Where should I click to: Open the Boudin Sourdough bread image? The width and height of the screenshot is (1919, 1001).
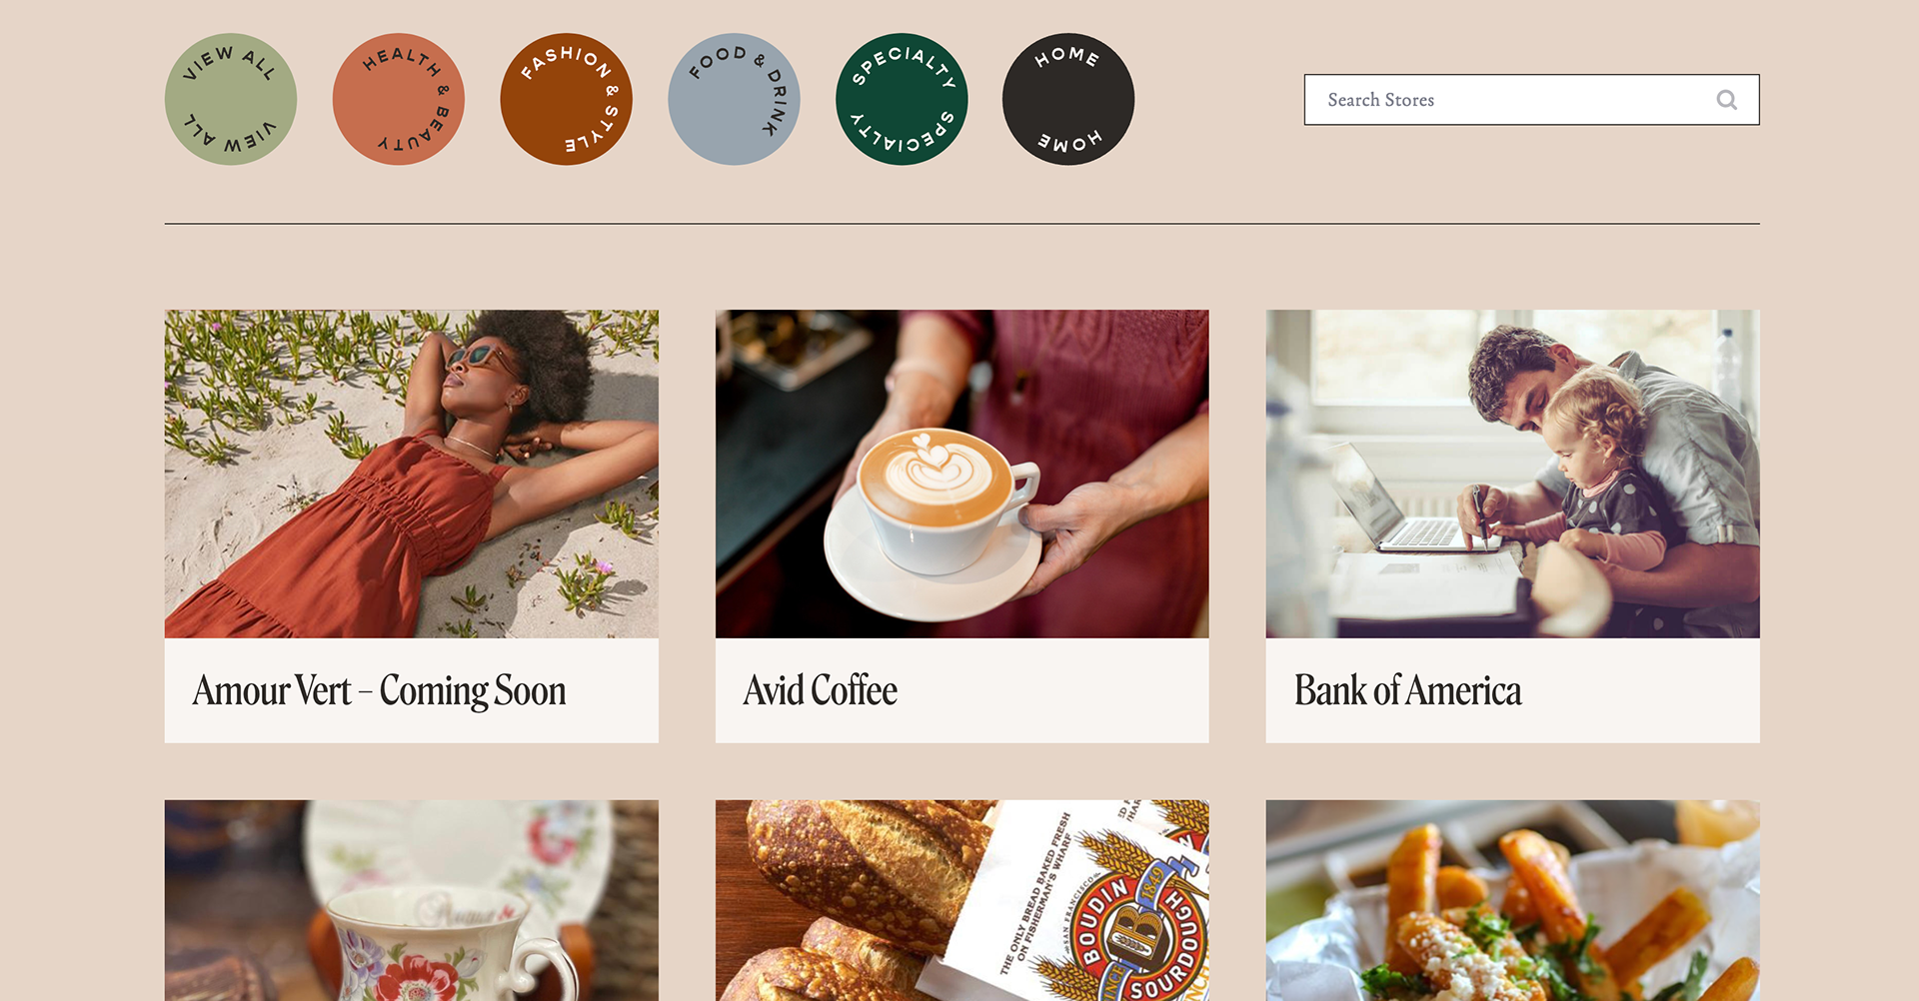tap(962, 900)
